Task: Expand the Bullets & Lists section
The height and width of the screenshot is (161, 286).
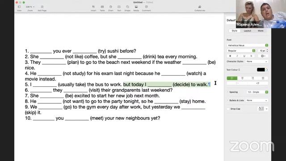Action: coord(228,101)
